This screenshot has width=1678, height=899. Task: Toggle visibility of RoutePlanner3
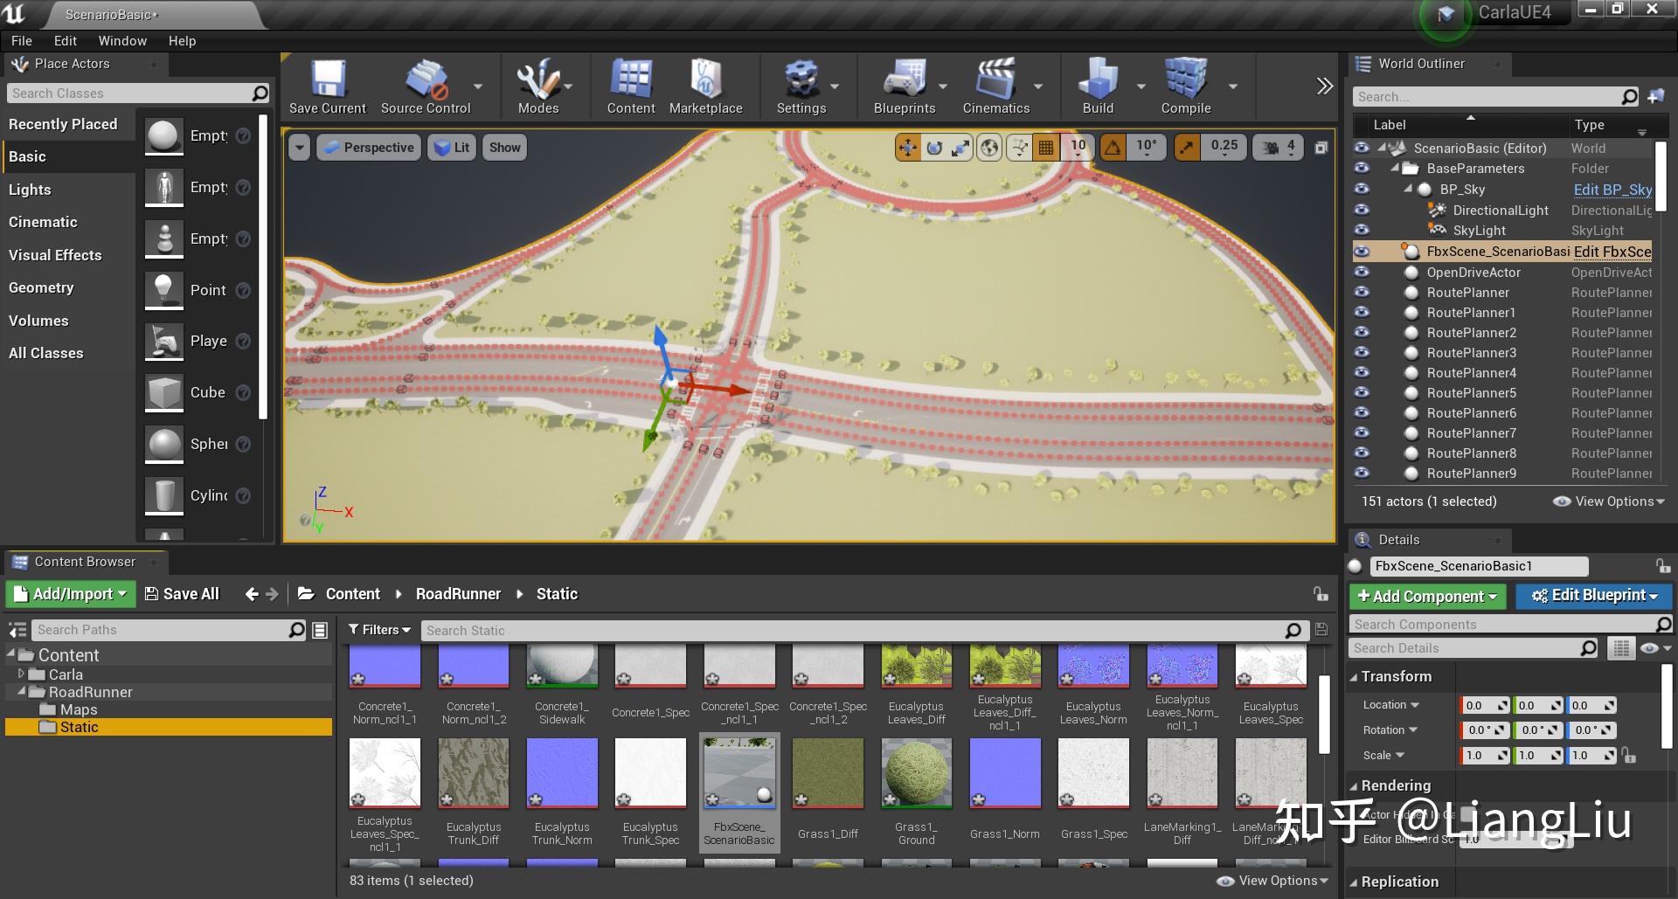pyautogui.click(x=1362, y=352)
